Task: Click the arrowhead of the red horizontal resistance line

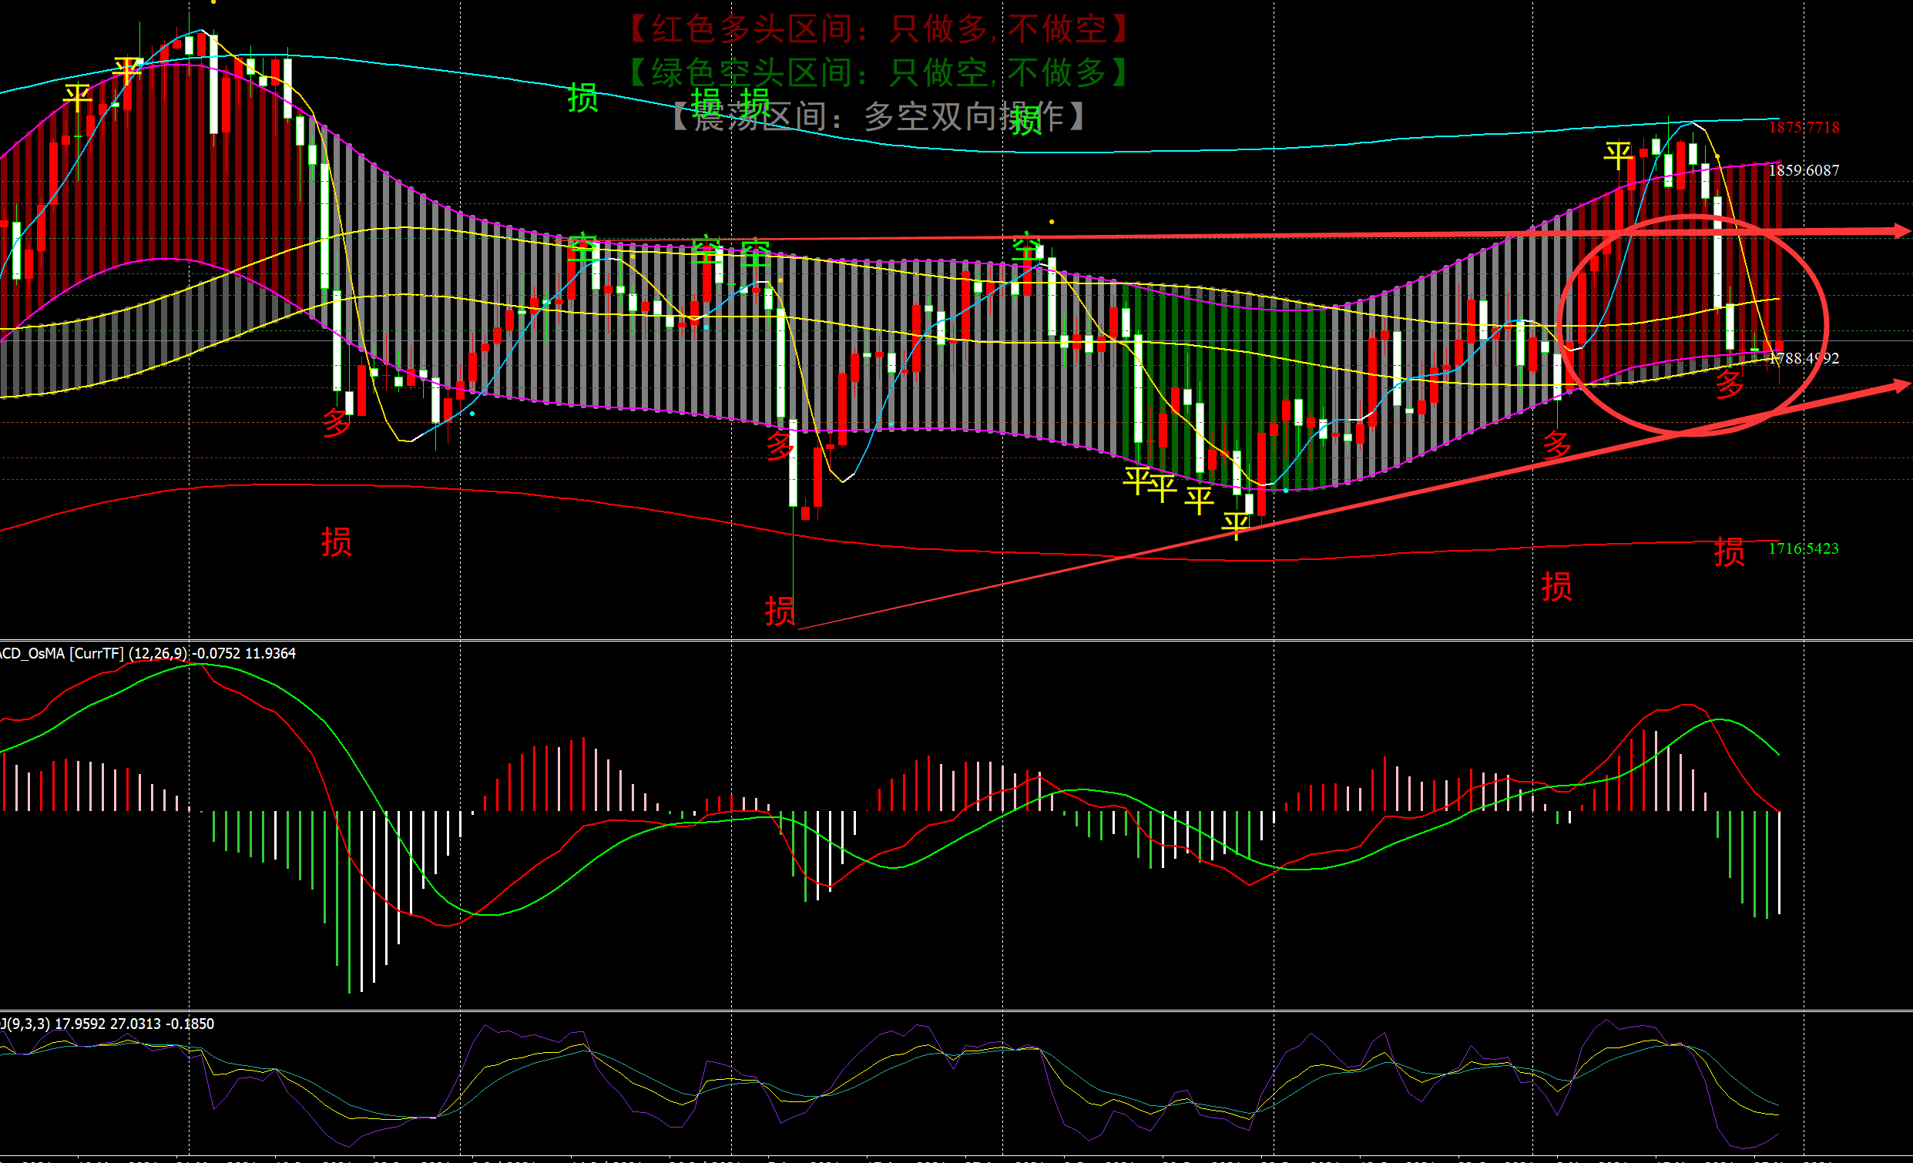Action: [x=1901, y=231]
